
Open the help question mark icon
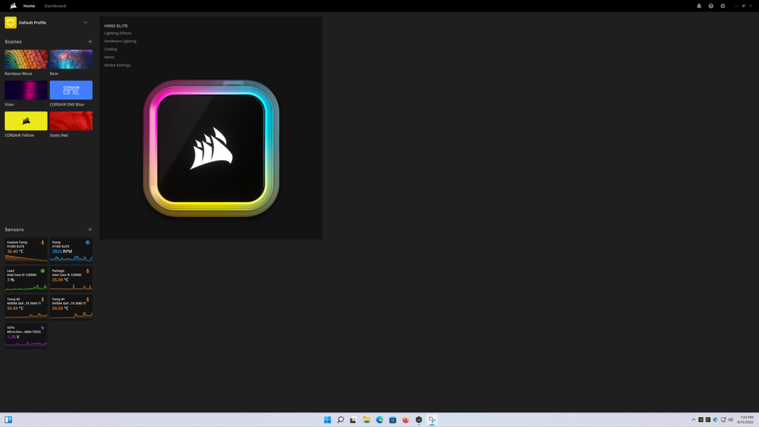[x=711, y=6]
